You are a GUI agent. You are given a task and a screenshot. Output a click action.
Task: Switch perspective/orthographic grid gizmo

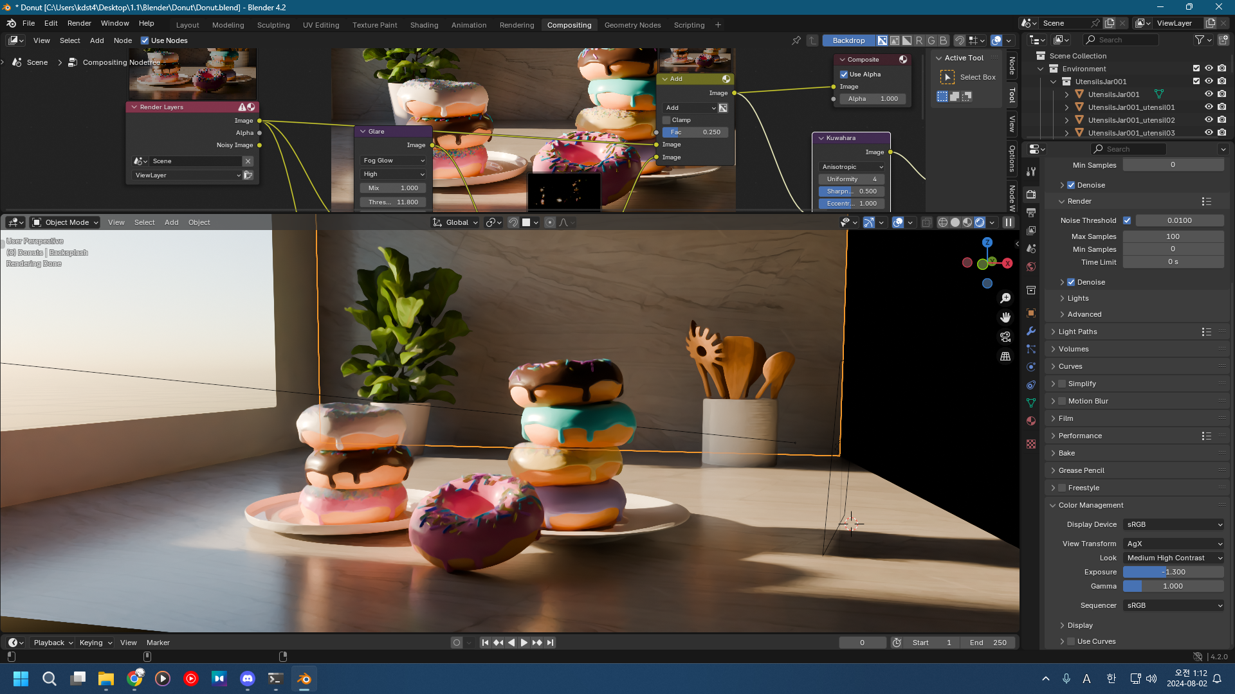tap(1005, 356)
